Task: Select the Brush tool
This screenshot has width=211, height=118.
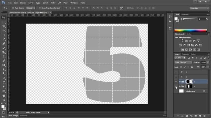Action: coord(4,48)
